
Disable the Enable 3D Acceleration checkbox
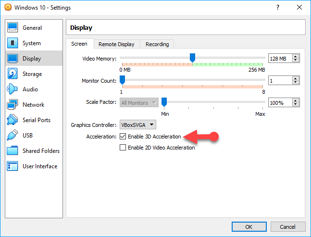coord(123,137)
